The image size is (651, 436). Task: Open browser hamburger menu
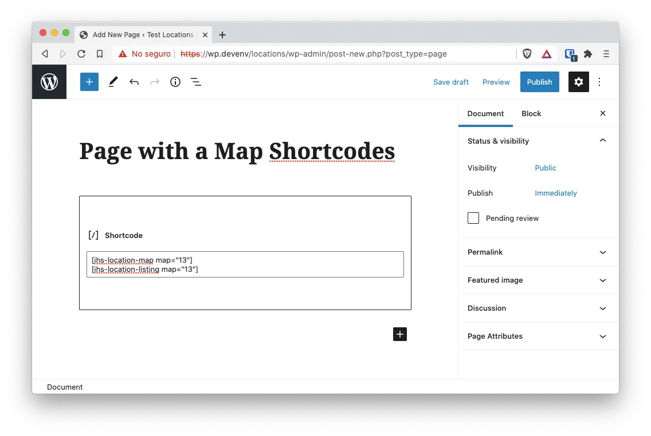tap(606, 54)
